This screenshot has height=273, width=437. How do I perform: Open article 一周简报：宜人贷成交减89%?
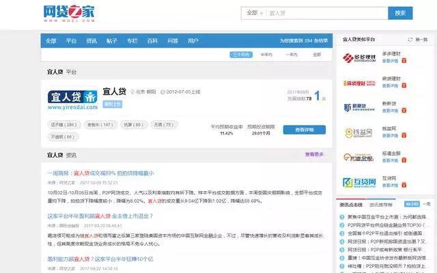(100, 173)
